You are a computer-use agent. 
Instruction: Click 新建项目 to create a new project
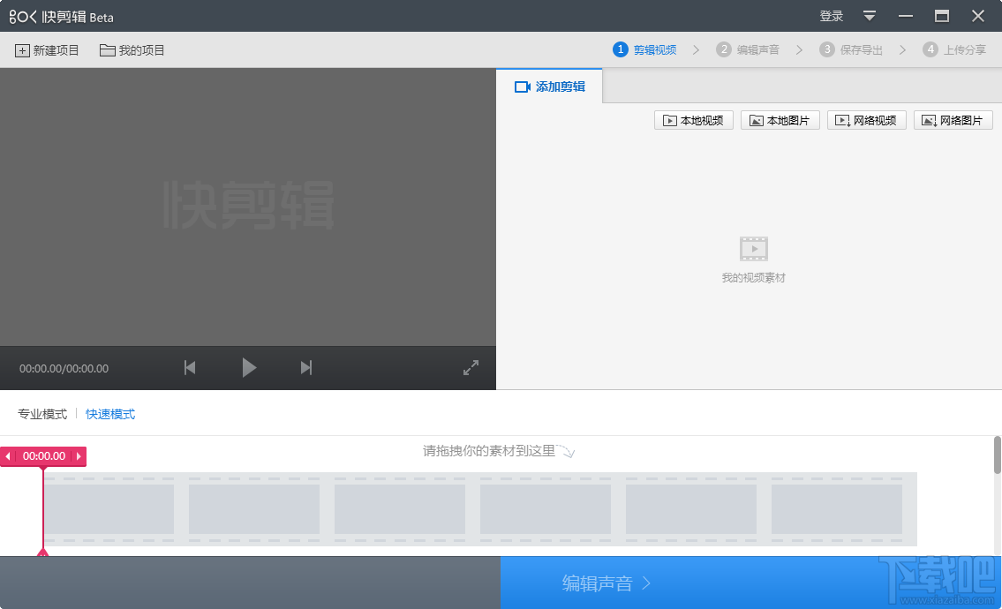tap(46, 50)
